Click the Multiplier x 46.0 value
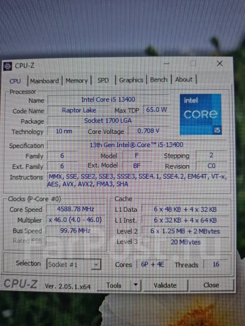The height and width of the screenshot is (326, 245). click(76, 220)
